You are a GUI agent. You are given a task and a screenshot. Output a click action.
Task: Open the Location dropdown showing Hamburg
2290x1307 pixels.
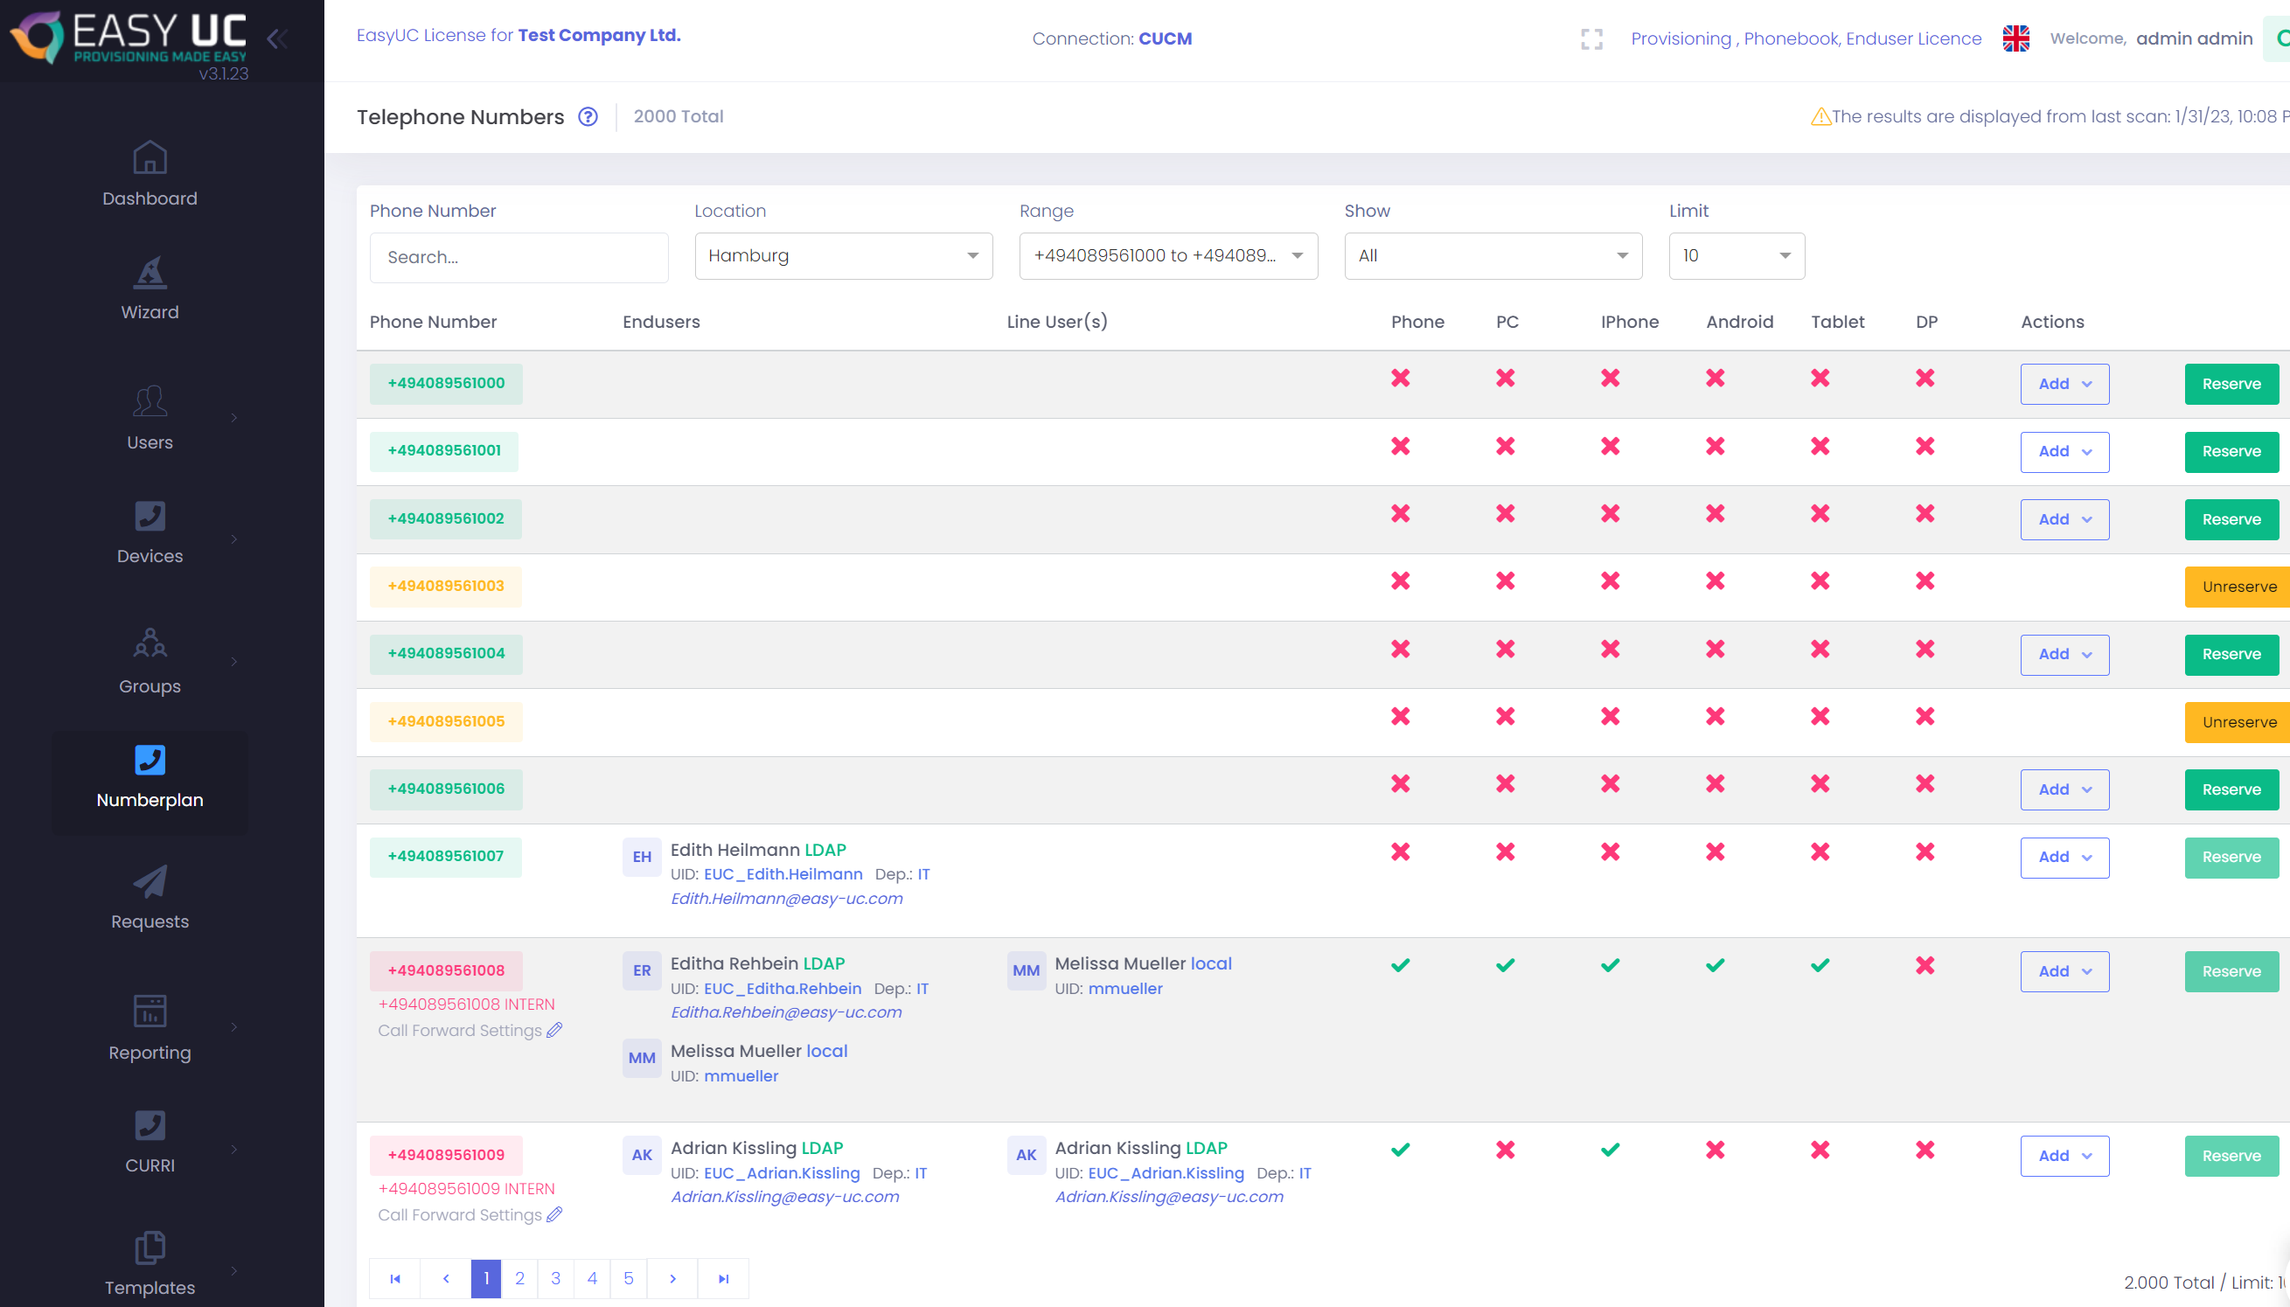843,256
